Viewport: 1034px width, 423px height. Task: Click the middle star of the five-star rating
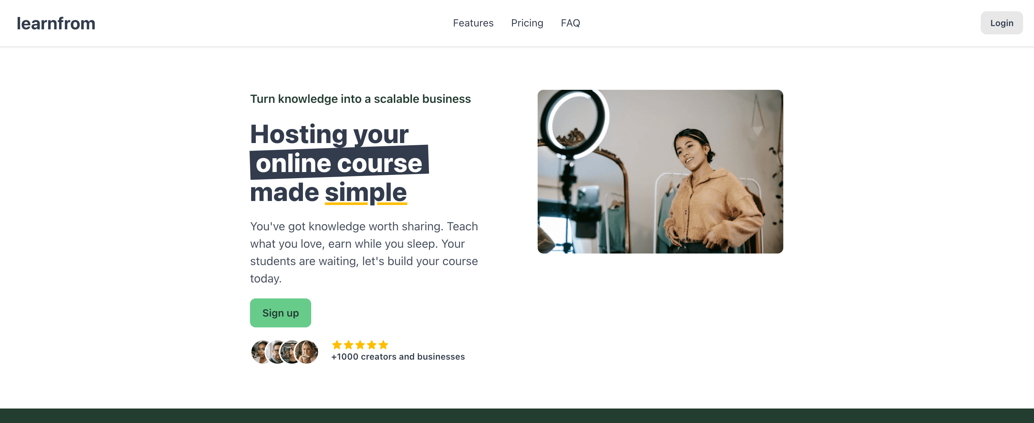point(360,345)
